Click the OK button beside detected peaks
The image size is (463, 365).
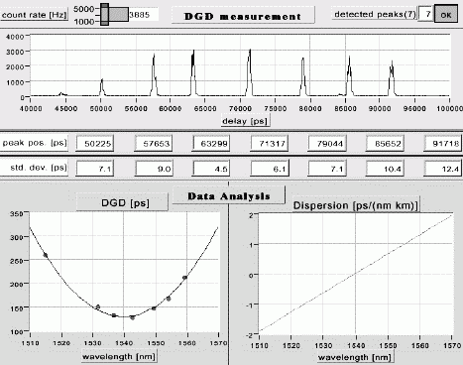(446, 15)
